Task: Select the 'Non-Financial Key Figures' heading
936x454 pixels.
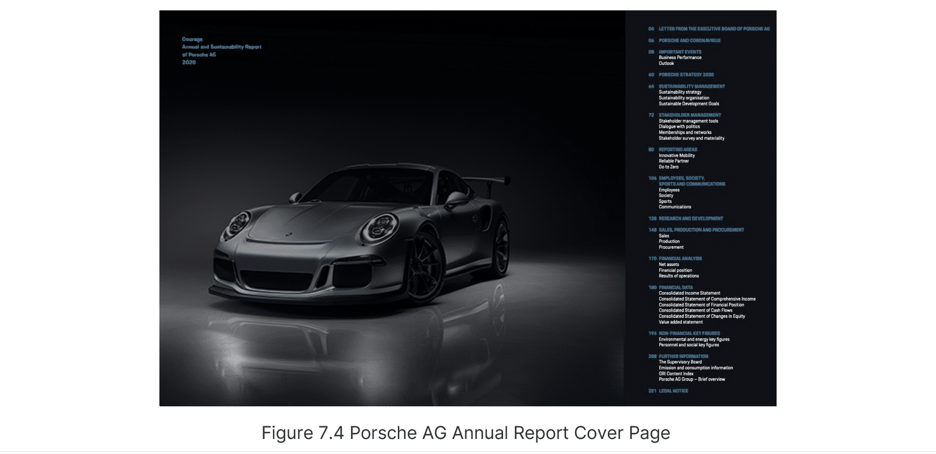Action: [689, 333]
